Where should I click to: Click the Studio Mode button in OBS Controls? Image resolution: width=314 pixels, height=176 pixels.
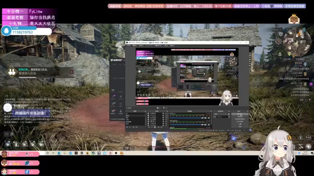(x=240, y=121)
